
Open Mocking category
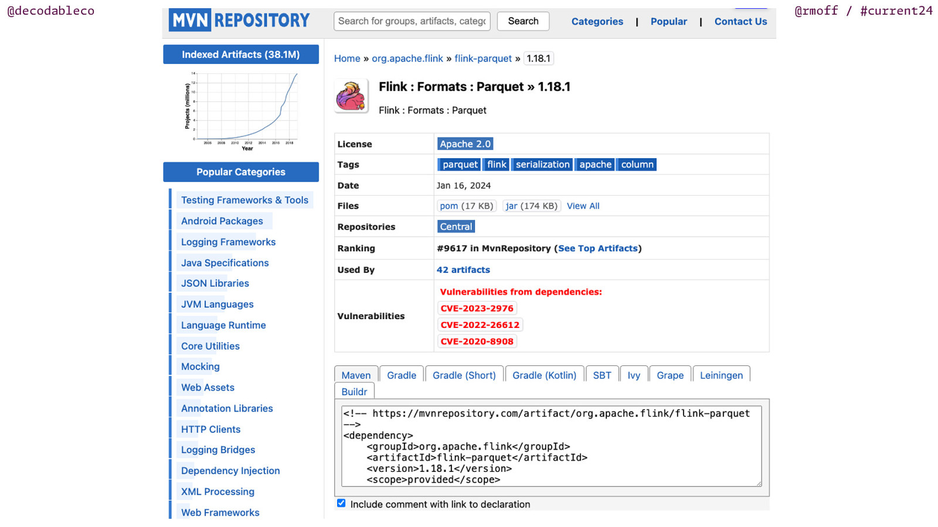[x=200, y=367]
